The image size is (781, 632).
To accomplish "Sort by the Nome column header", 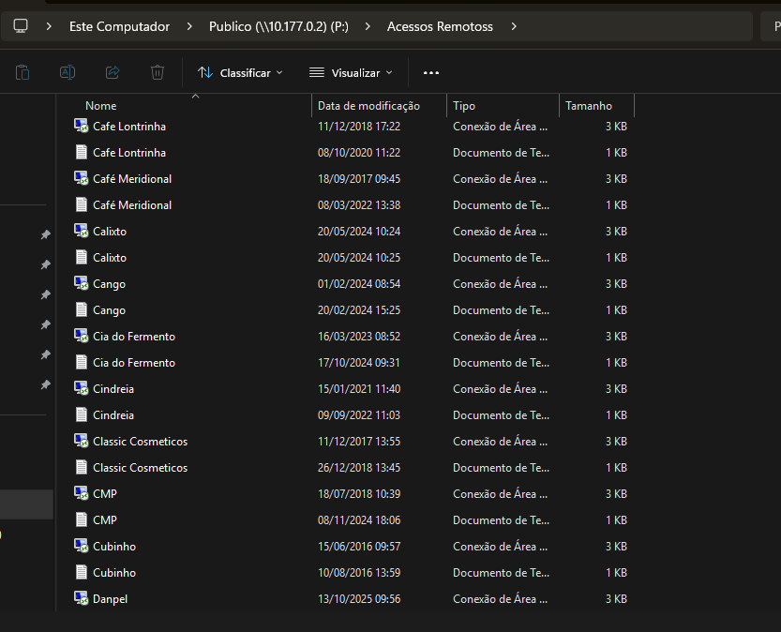I will 100,106.
